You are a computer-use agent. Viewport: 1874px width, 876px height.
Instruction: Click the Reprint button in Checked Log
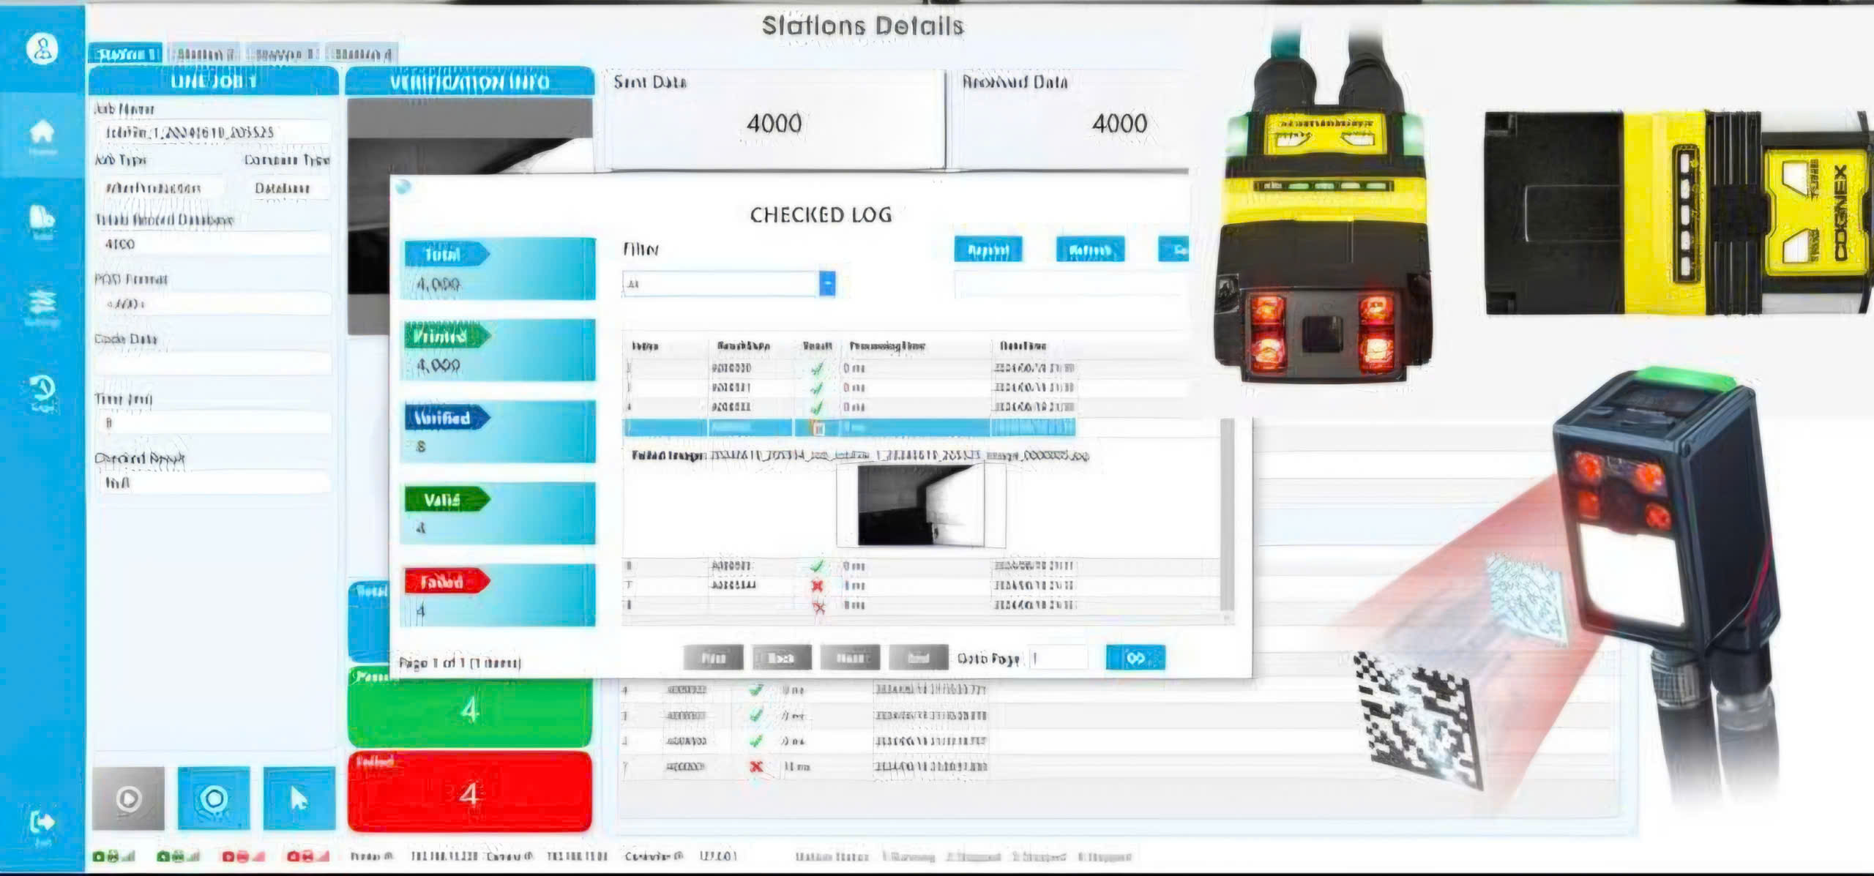click(988, 250)
